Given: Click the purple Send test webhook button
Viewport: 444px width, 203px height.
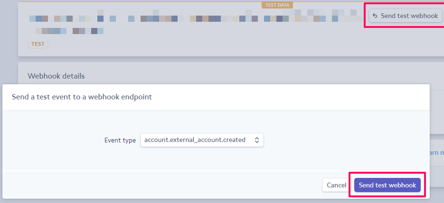Looking at the screenshot, I should [x=387, y=185].
